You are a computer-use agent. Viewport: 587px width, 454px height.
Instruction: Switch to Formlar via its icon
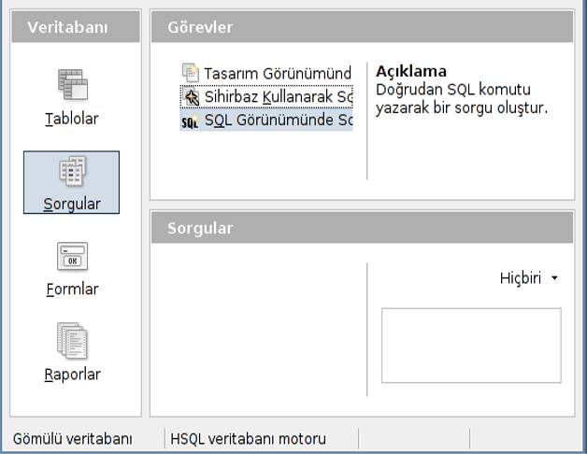coord(72,256)
